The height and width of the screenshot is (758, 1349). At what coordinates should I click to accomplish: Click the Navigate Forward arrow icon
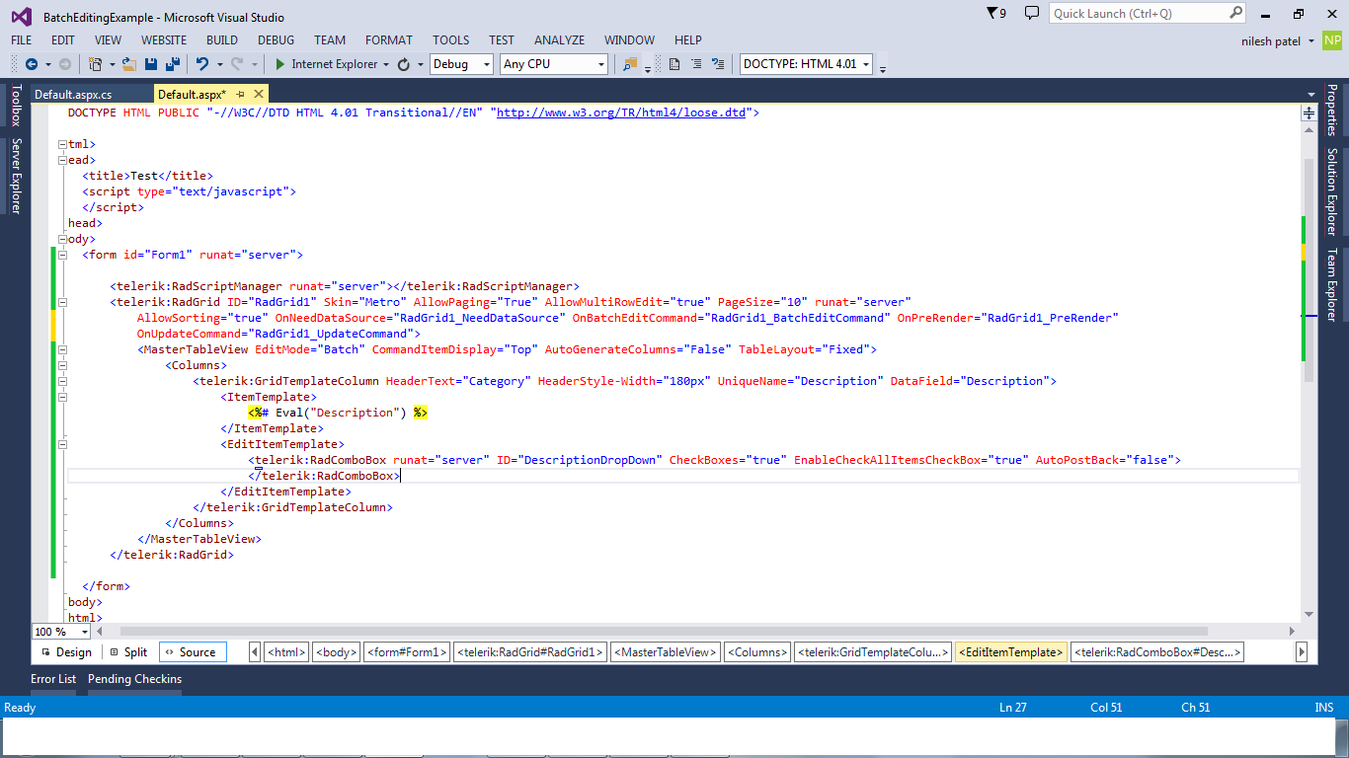coord(65,64)
